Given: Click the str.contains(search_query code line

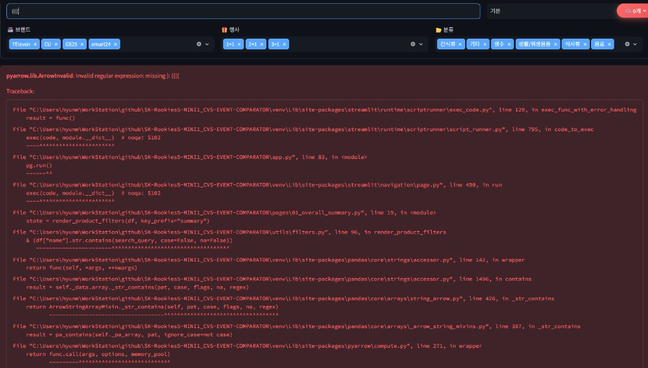Looking at the screenshot, I should tap(129, 240).
